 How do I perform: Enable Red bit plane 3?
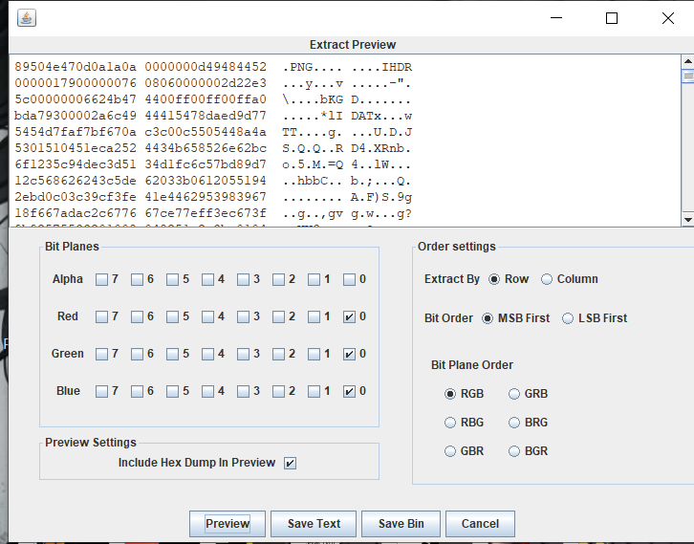(x=243, y=316)
